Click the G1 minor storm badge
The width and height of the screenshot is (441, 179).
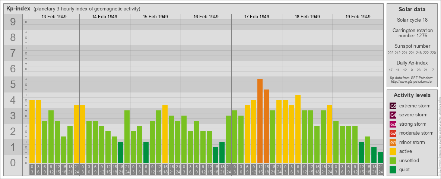(x=393, y=142)
